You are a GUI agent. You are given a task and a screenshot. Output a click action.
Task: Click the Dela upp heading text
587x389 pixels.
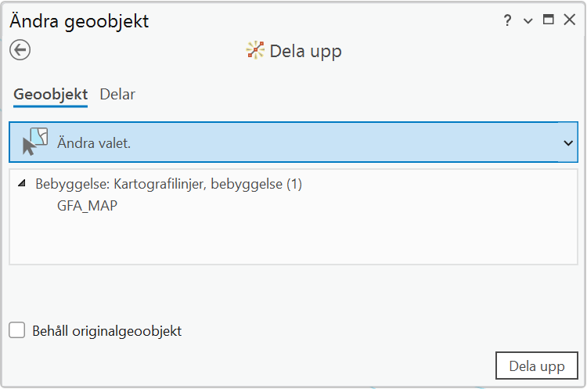point(305,52)
